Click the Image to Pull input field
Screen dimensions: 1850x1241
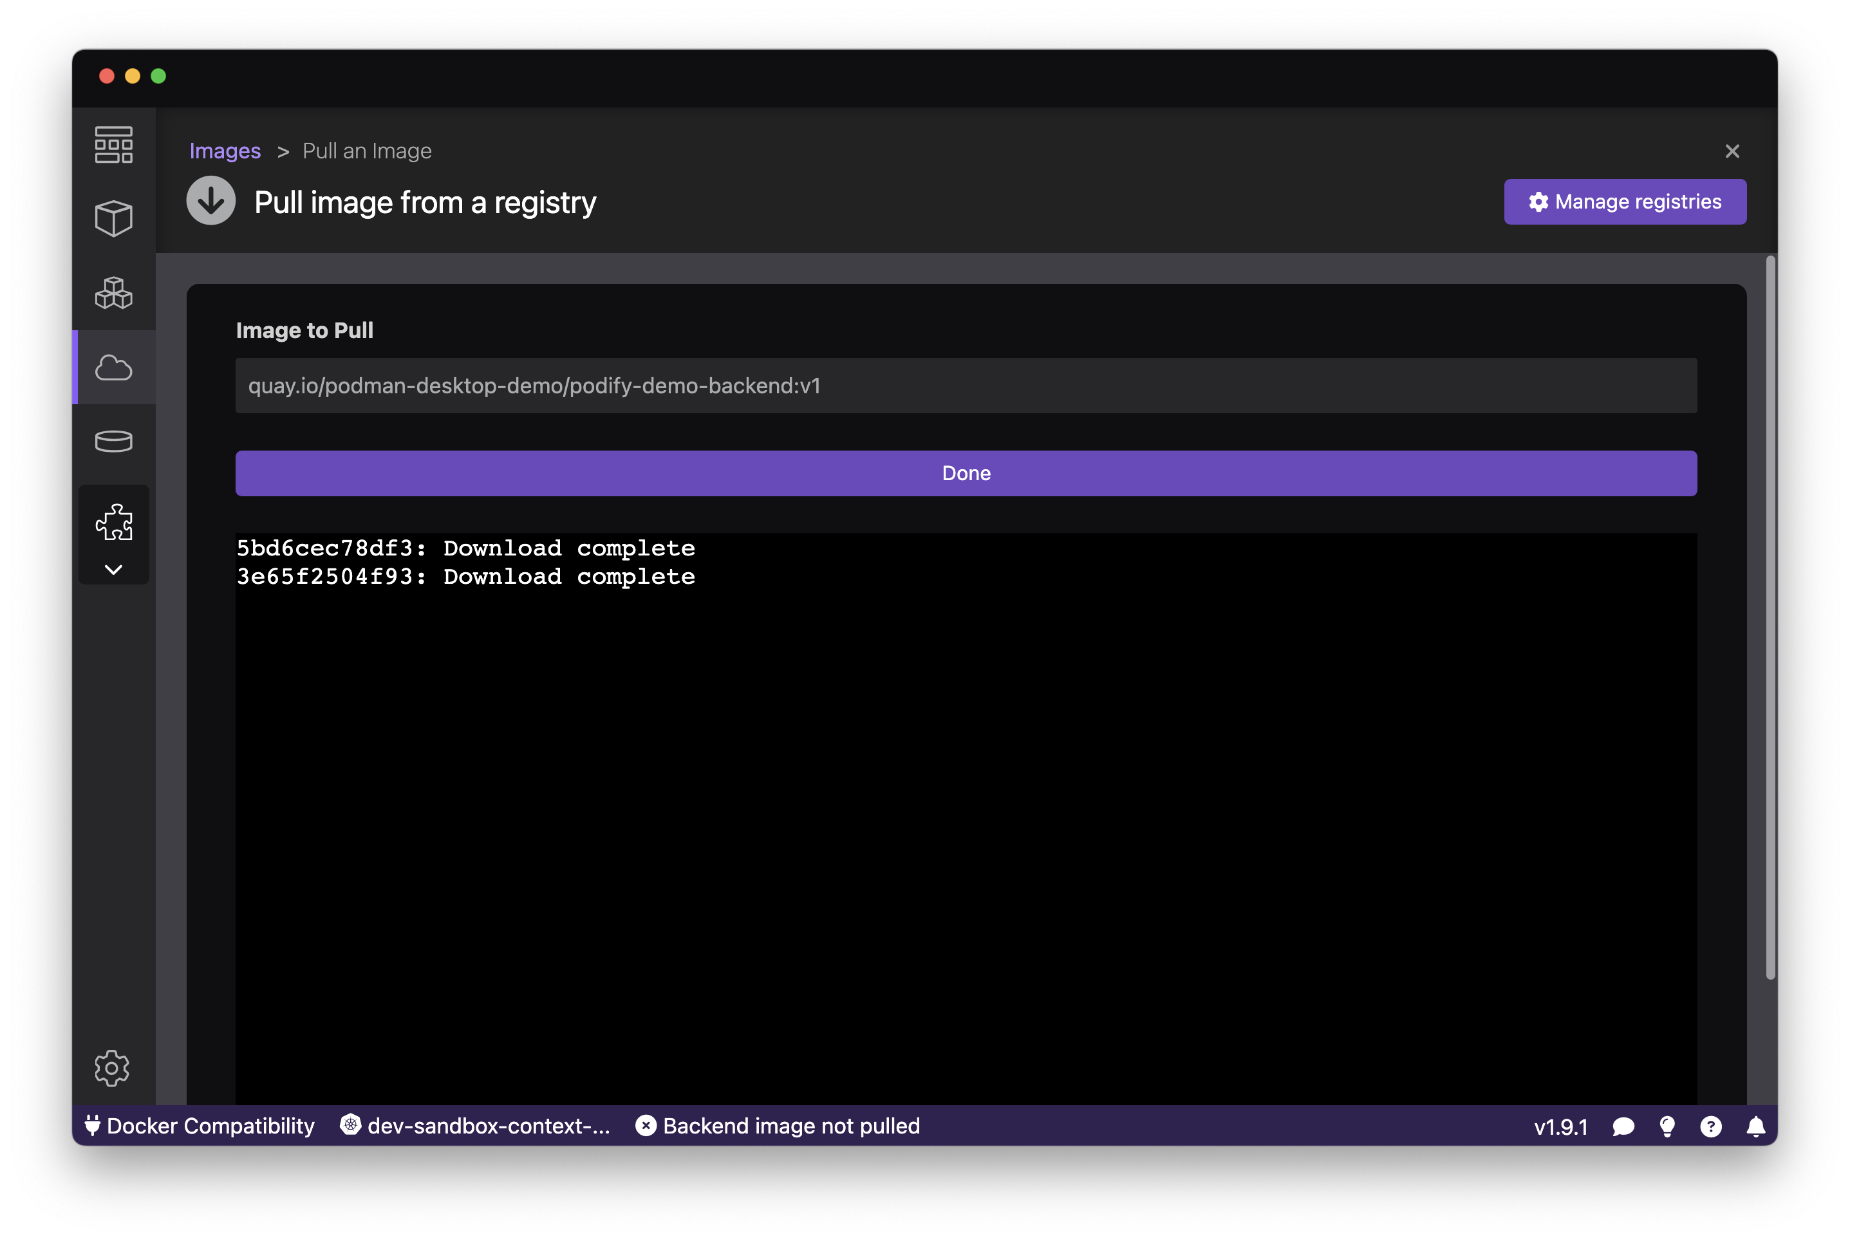[966, 386]
